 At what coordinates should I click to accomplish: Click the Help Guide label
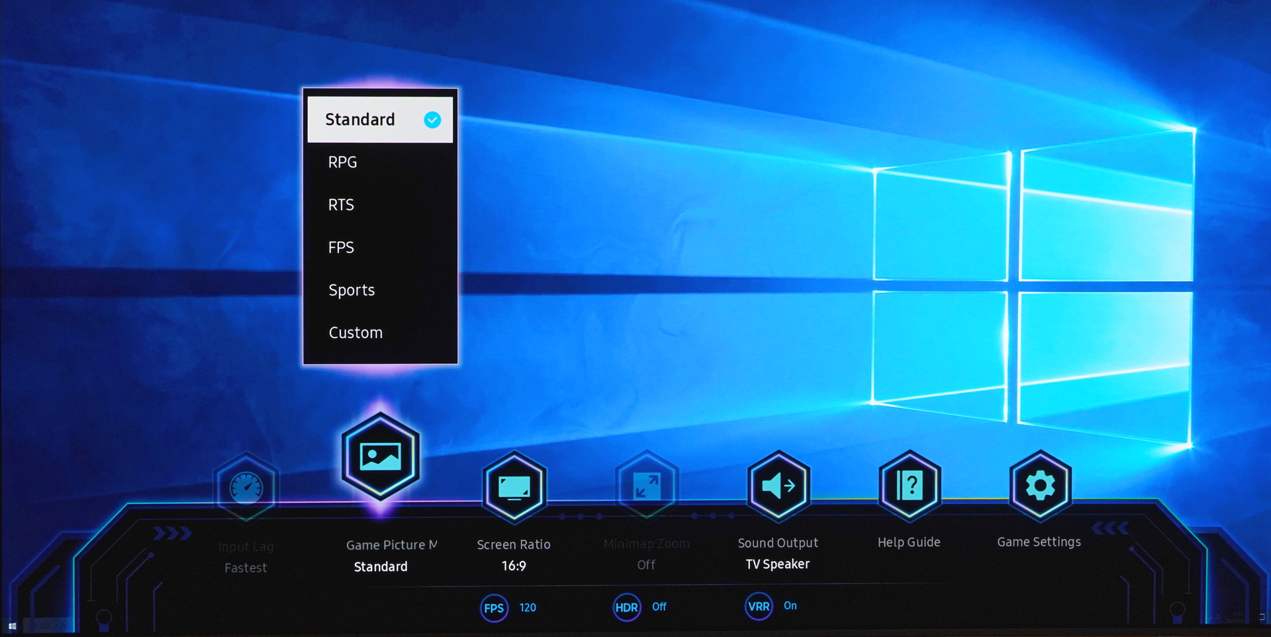point(909,542)
